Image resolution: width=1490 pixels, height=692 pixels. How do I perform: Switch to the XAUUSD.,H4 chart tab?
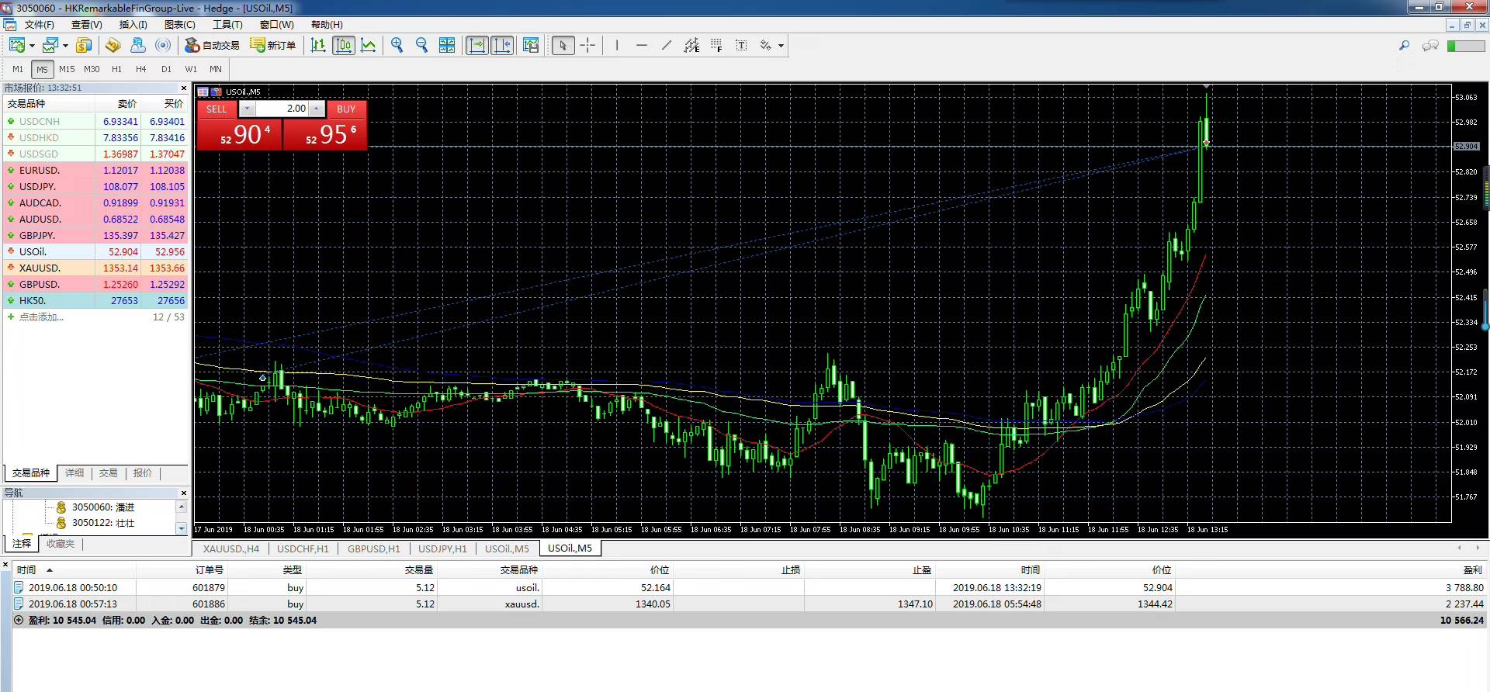(x=230, y=548)
